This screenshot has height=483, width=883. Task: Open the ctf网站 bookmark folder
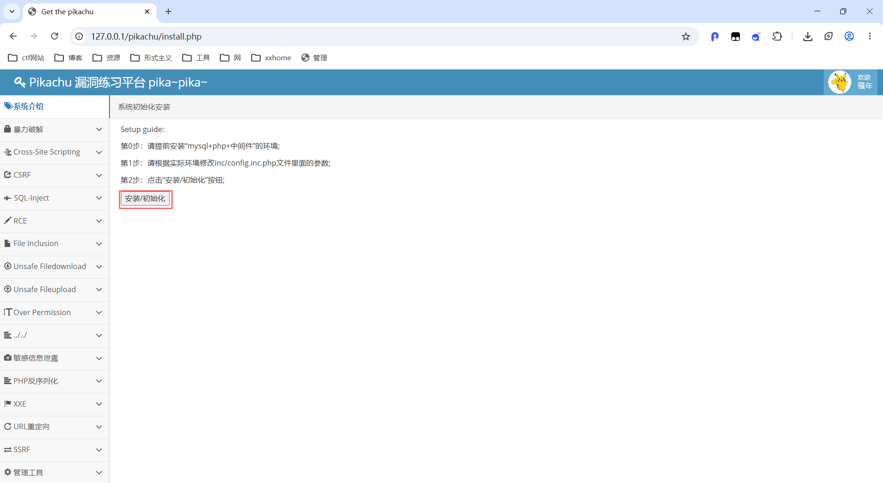pyautogui.click(x=26, y=57)
